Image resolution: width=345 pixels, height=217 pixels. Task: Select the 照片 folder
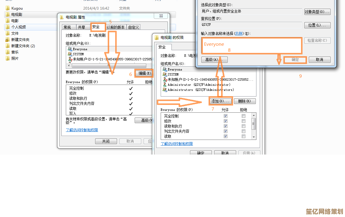(x=15, y=59)
